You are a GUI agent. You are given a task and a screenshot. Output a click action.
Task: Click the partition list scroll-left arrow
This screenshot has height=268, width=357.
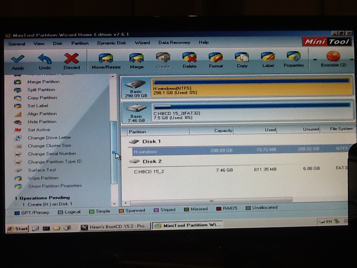(x=125, y=202)
